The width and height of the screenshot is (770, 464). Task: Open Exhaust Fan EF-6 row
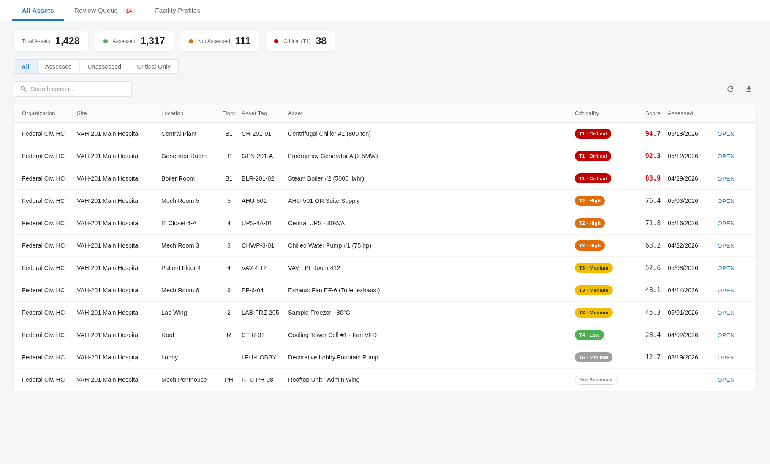click(x=726, y=290)
